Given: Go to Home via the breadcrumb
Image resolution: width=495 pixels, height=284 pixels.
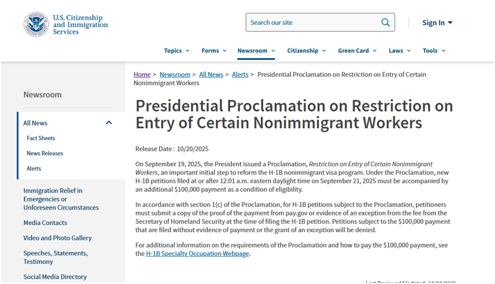Looking at the screenshot, I should coord(142,75).
